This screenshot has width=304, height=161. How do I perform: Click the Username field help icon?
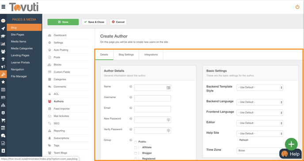(x=131, y=97)
